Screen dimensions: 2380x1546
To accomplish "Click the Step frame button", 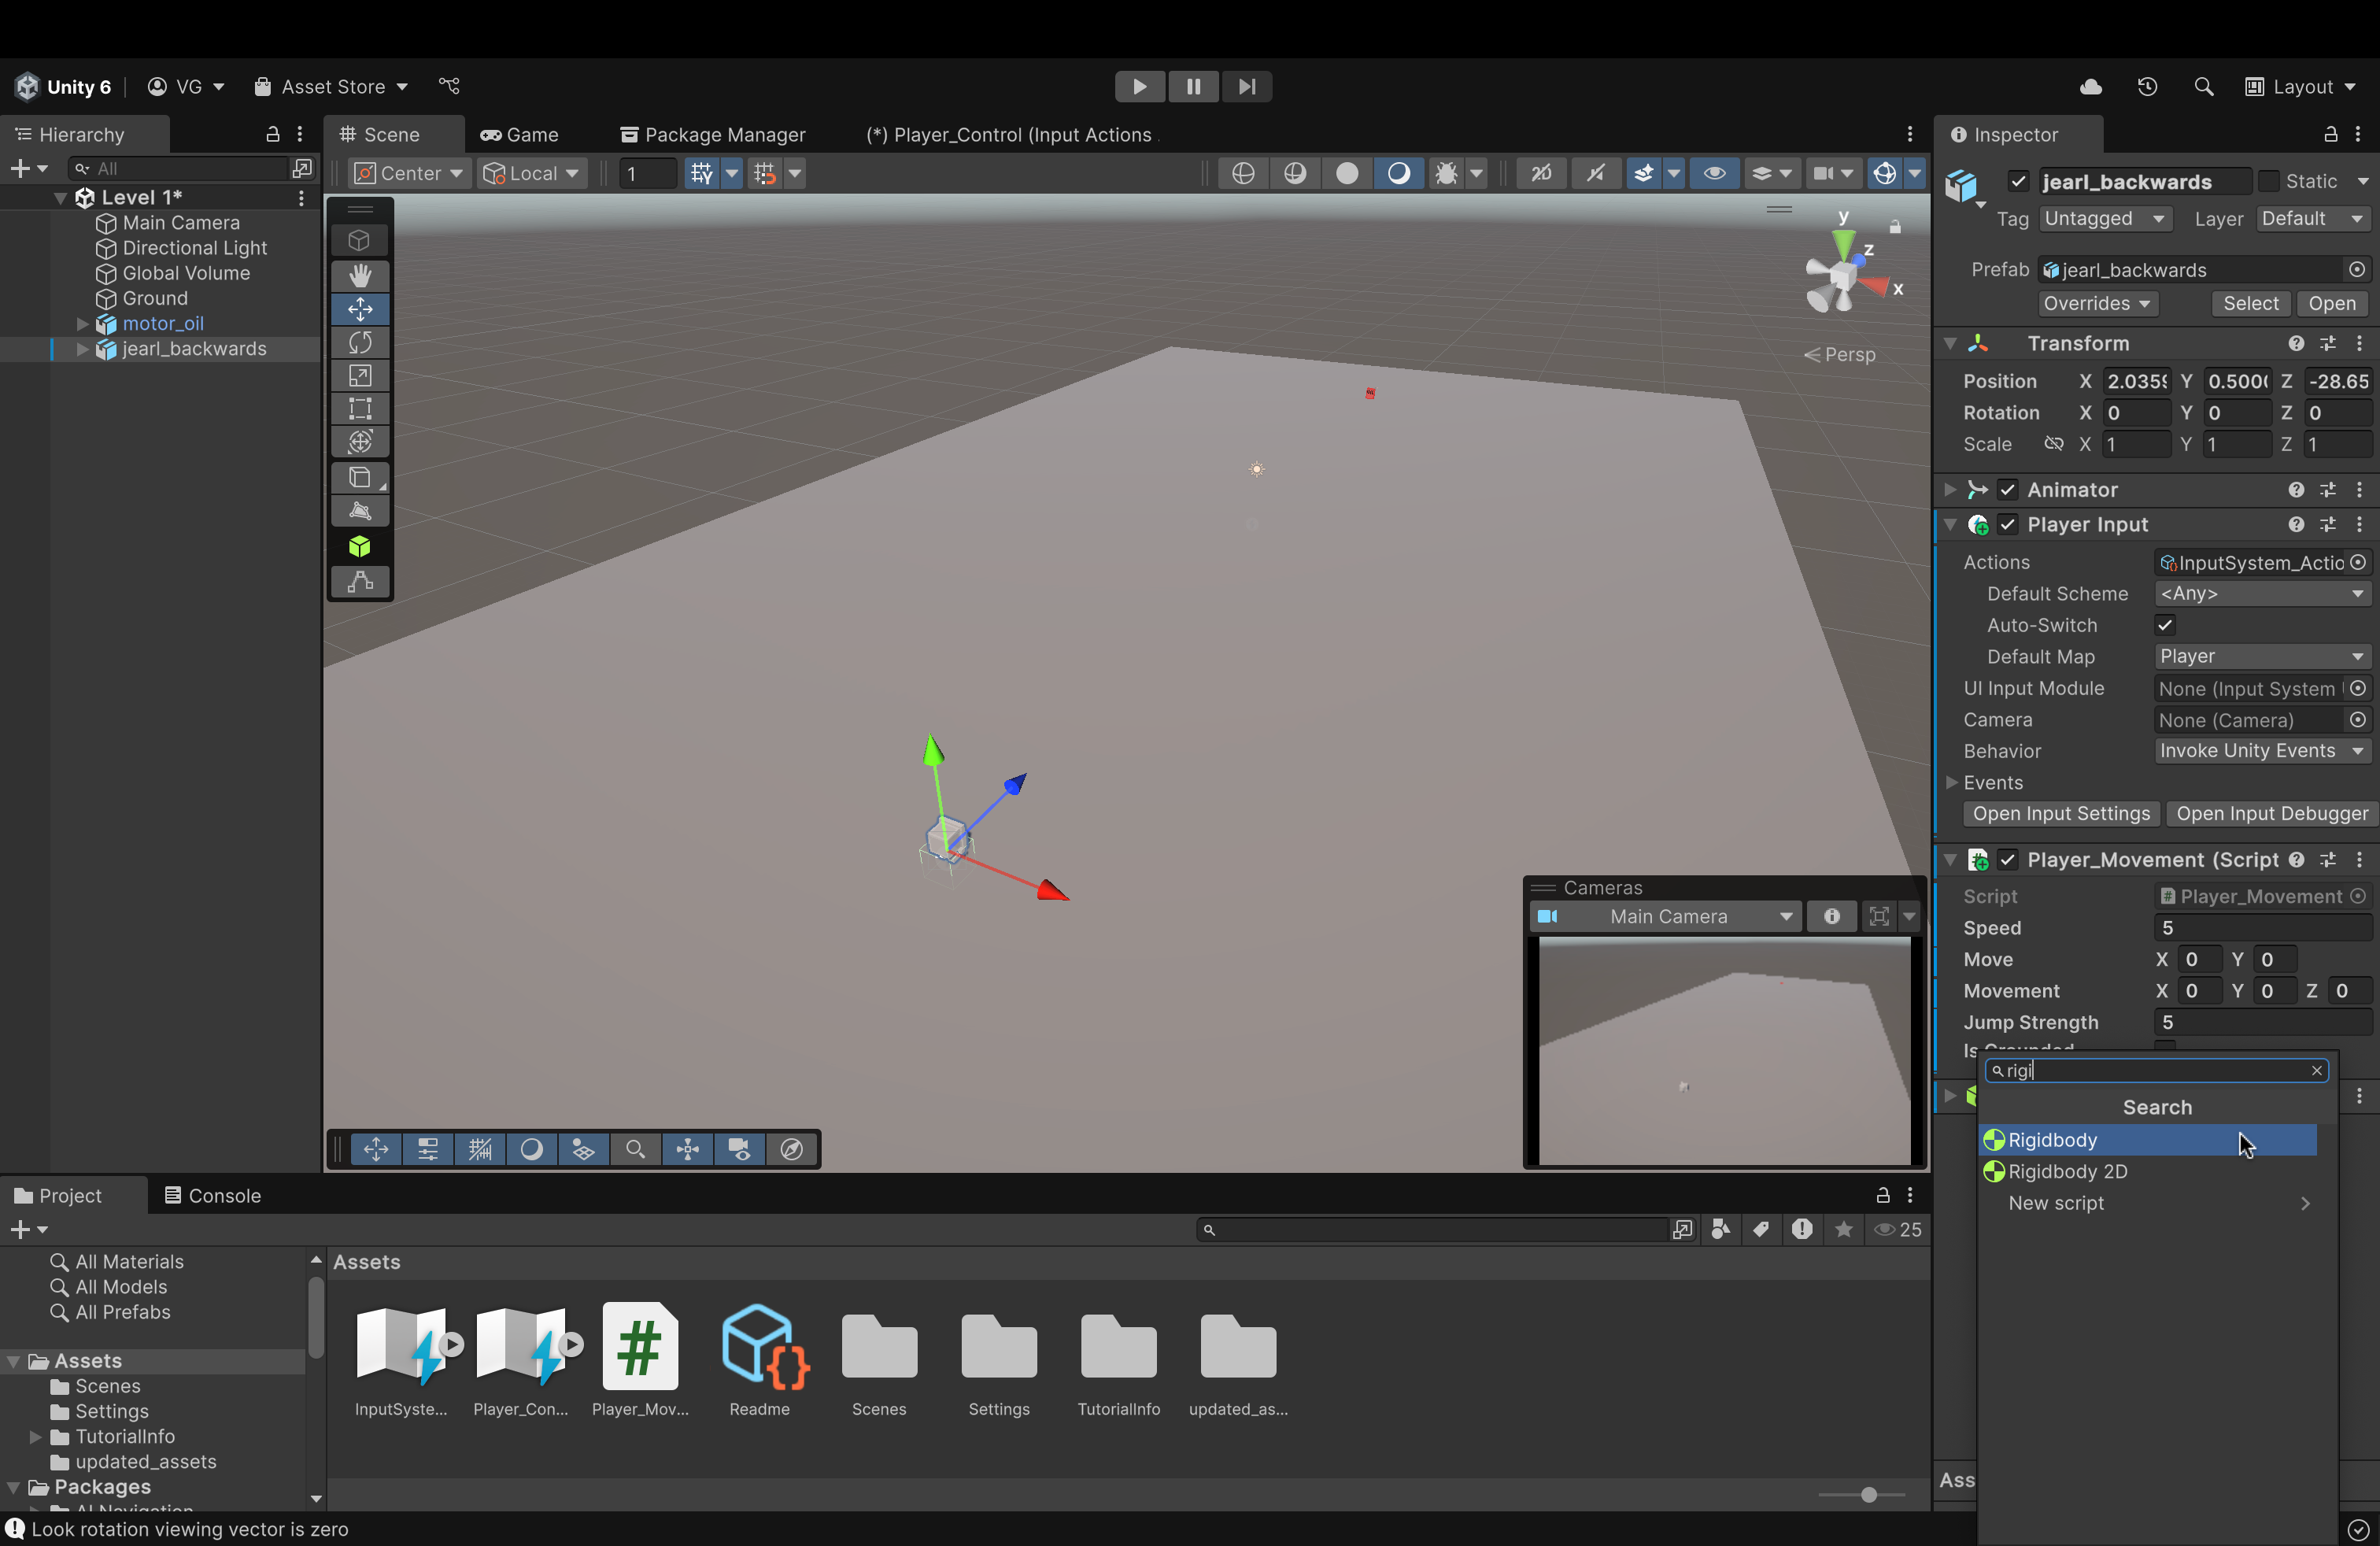I will click(x=1247, y=86).
